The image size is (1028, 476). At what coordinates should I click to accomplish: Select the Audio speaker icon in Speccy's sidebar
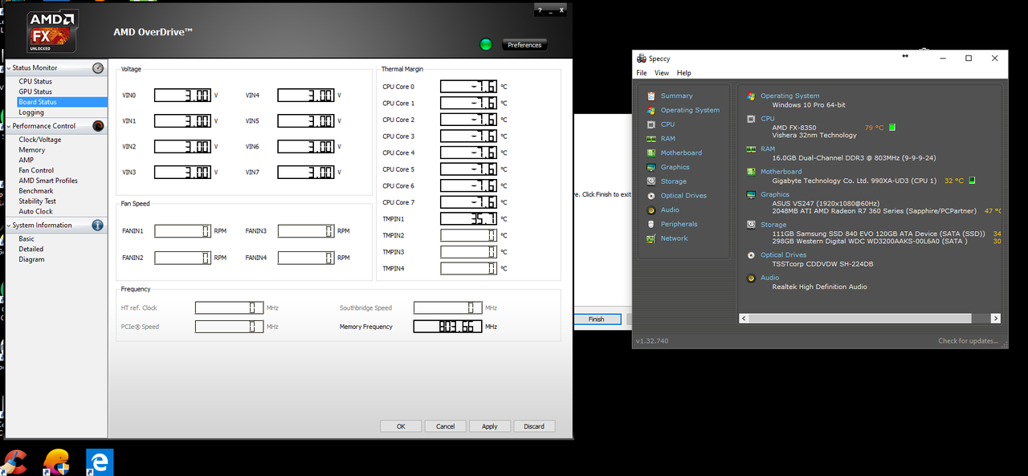[x=651, y=210]
